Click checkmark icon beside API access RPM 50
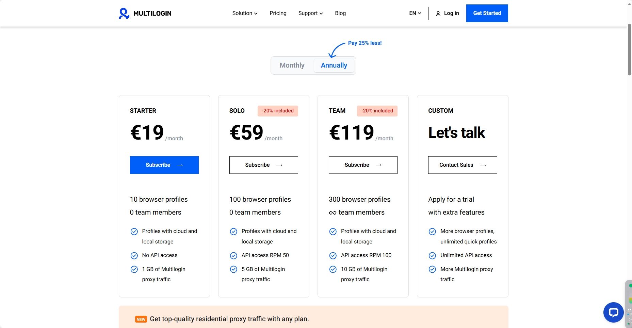Image resolution: width=632 pixels, height=328 pixels. 233,255
